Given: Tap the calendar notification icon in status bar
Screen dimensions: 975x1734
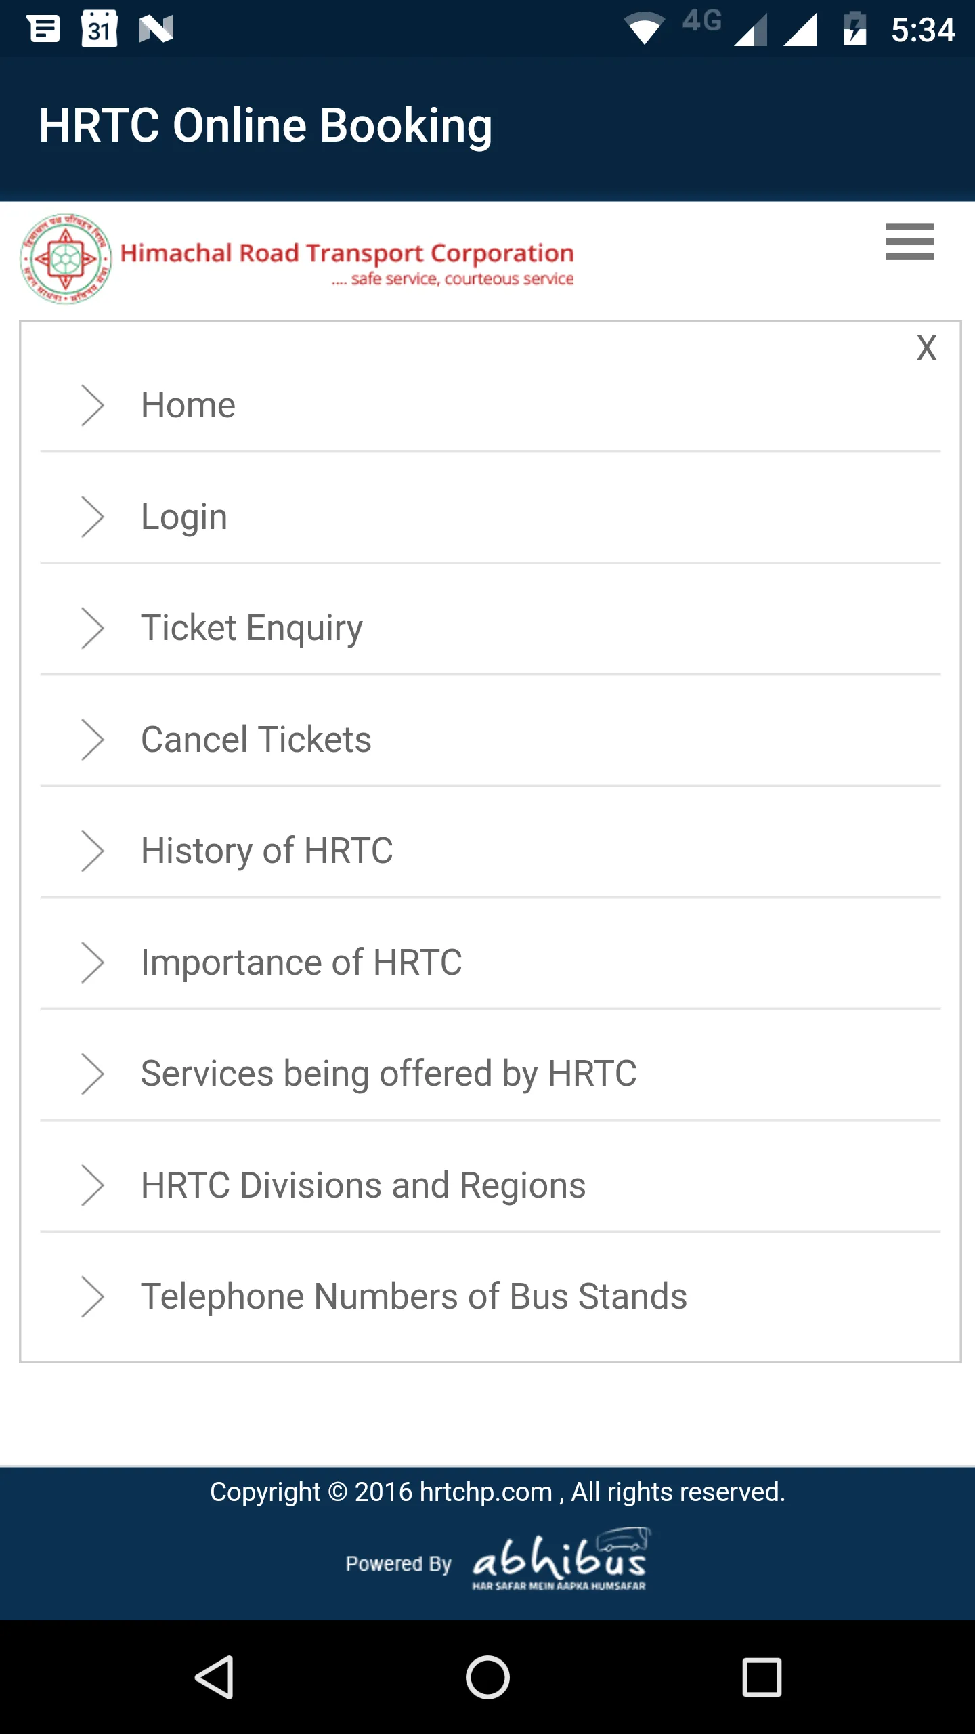Looking at the screenshot, I should [x=100, y=29].
